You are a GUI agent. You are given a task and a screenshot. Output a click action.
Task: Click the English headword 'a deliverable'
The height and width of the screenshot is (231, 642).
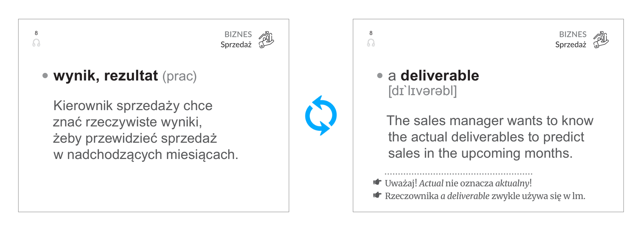[434, 75]
